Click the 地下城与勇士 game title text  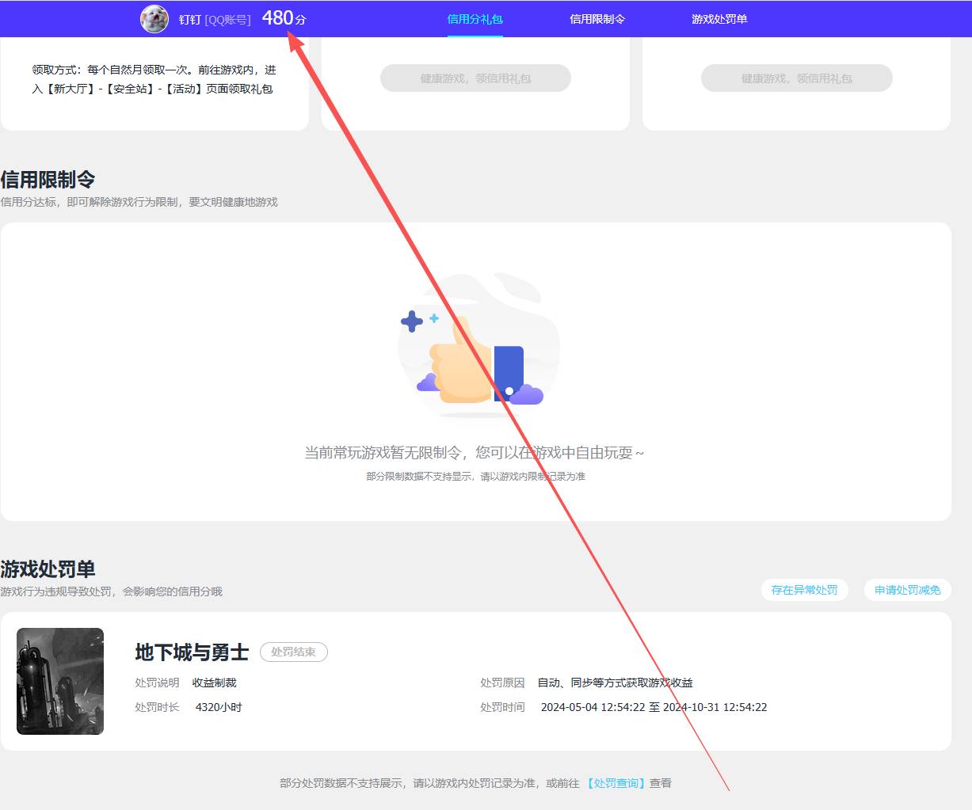tap(192, 652)
